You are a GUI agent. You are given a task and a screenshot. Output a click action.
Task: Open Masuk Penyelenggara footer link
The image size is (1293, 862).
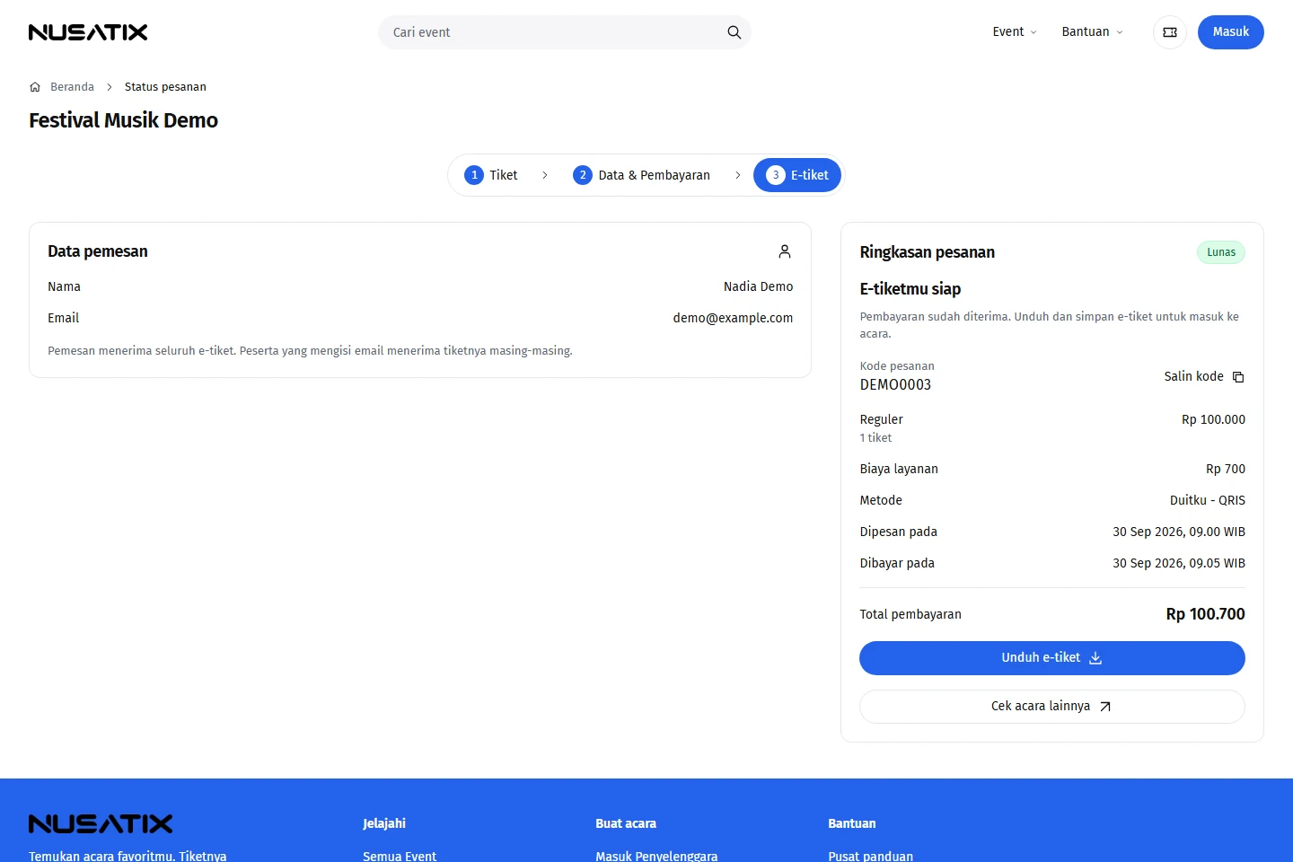(656, 856)
